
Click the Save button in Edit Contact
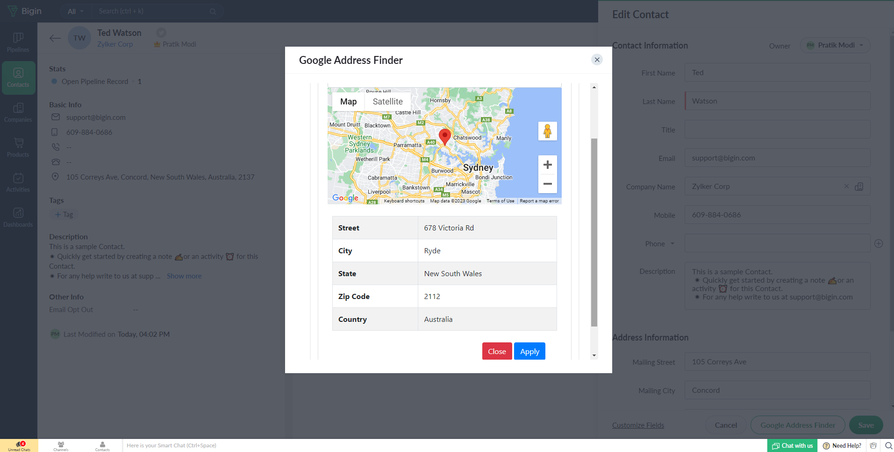pos(866,425)
